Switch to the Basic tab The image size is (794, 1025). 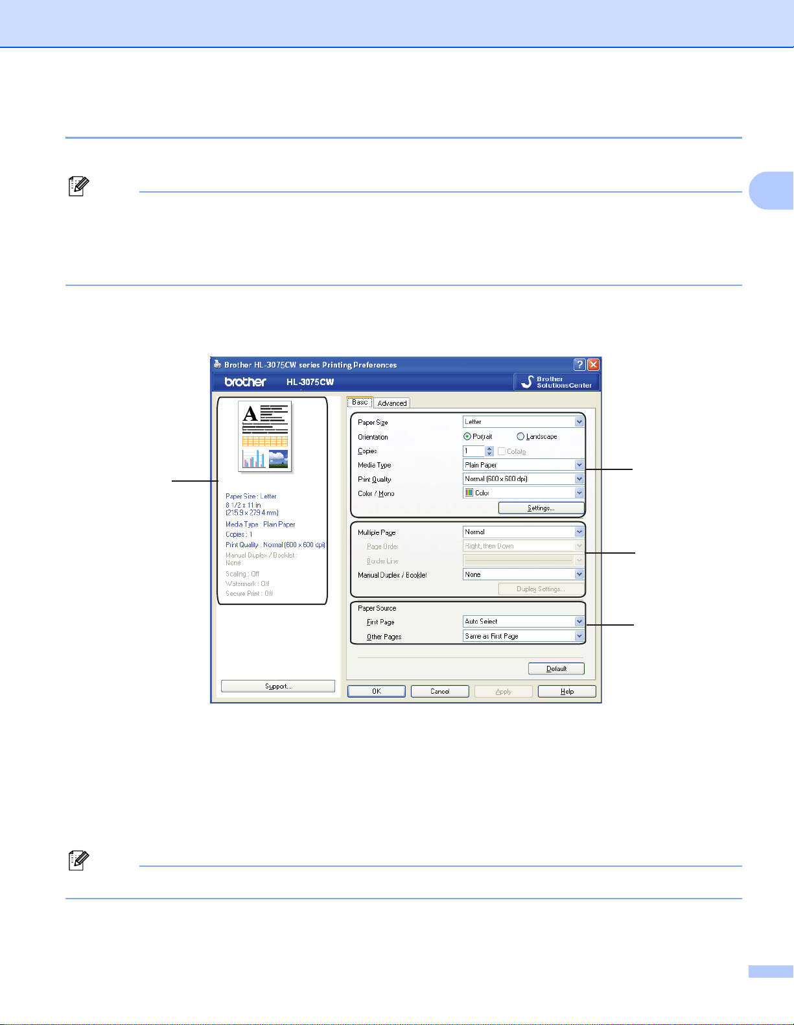[x=360, y=402]
